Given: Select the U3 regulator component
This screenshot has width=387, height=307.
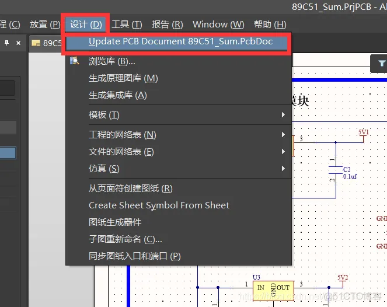Looking at the screenshot, I should click(x=273, y=291).
